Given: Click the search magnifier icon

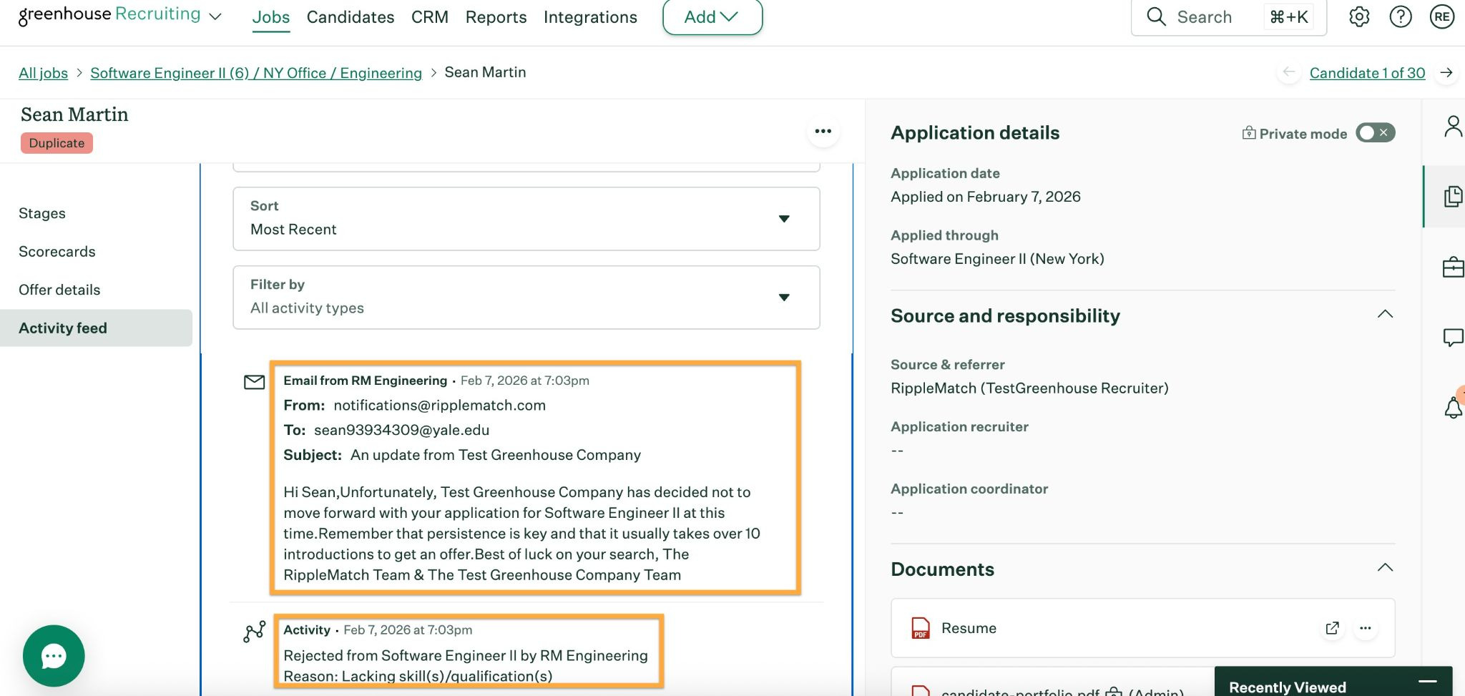Looking at the screenshot, I should (x=1156, y=16).
